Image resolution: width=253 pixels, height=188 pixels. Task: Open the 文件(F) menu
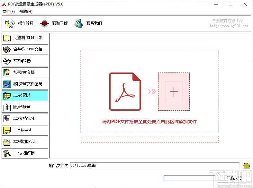(x=9, y=12)
